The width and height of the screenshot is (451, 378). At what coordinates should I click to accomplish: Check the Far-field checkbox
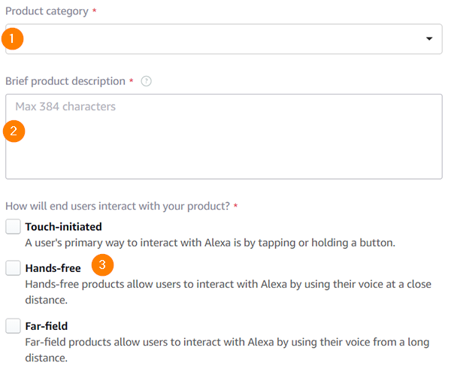pos(13,326)
